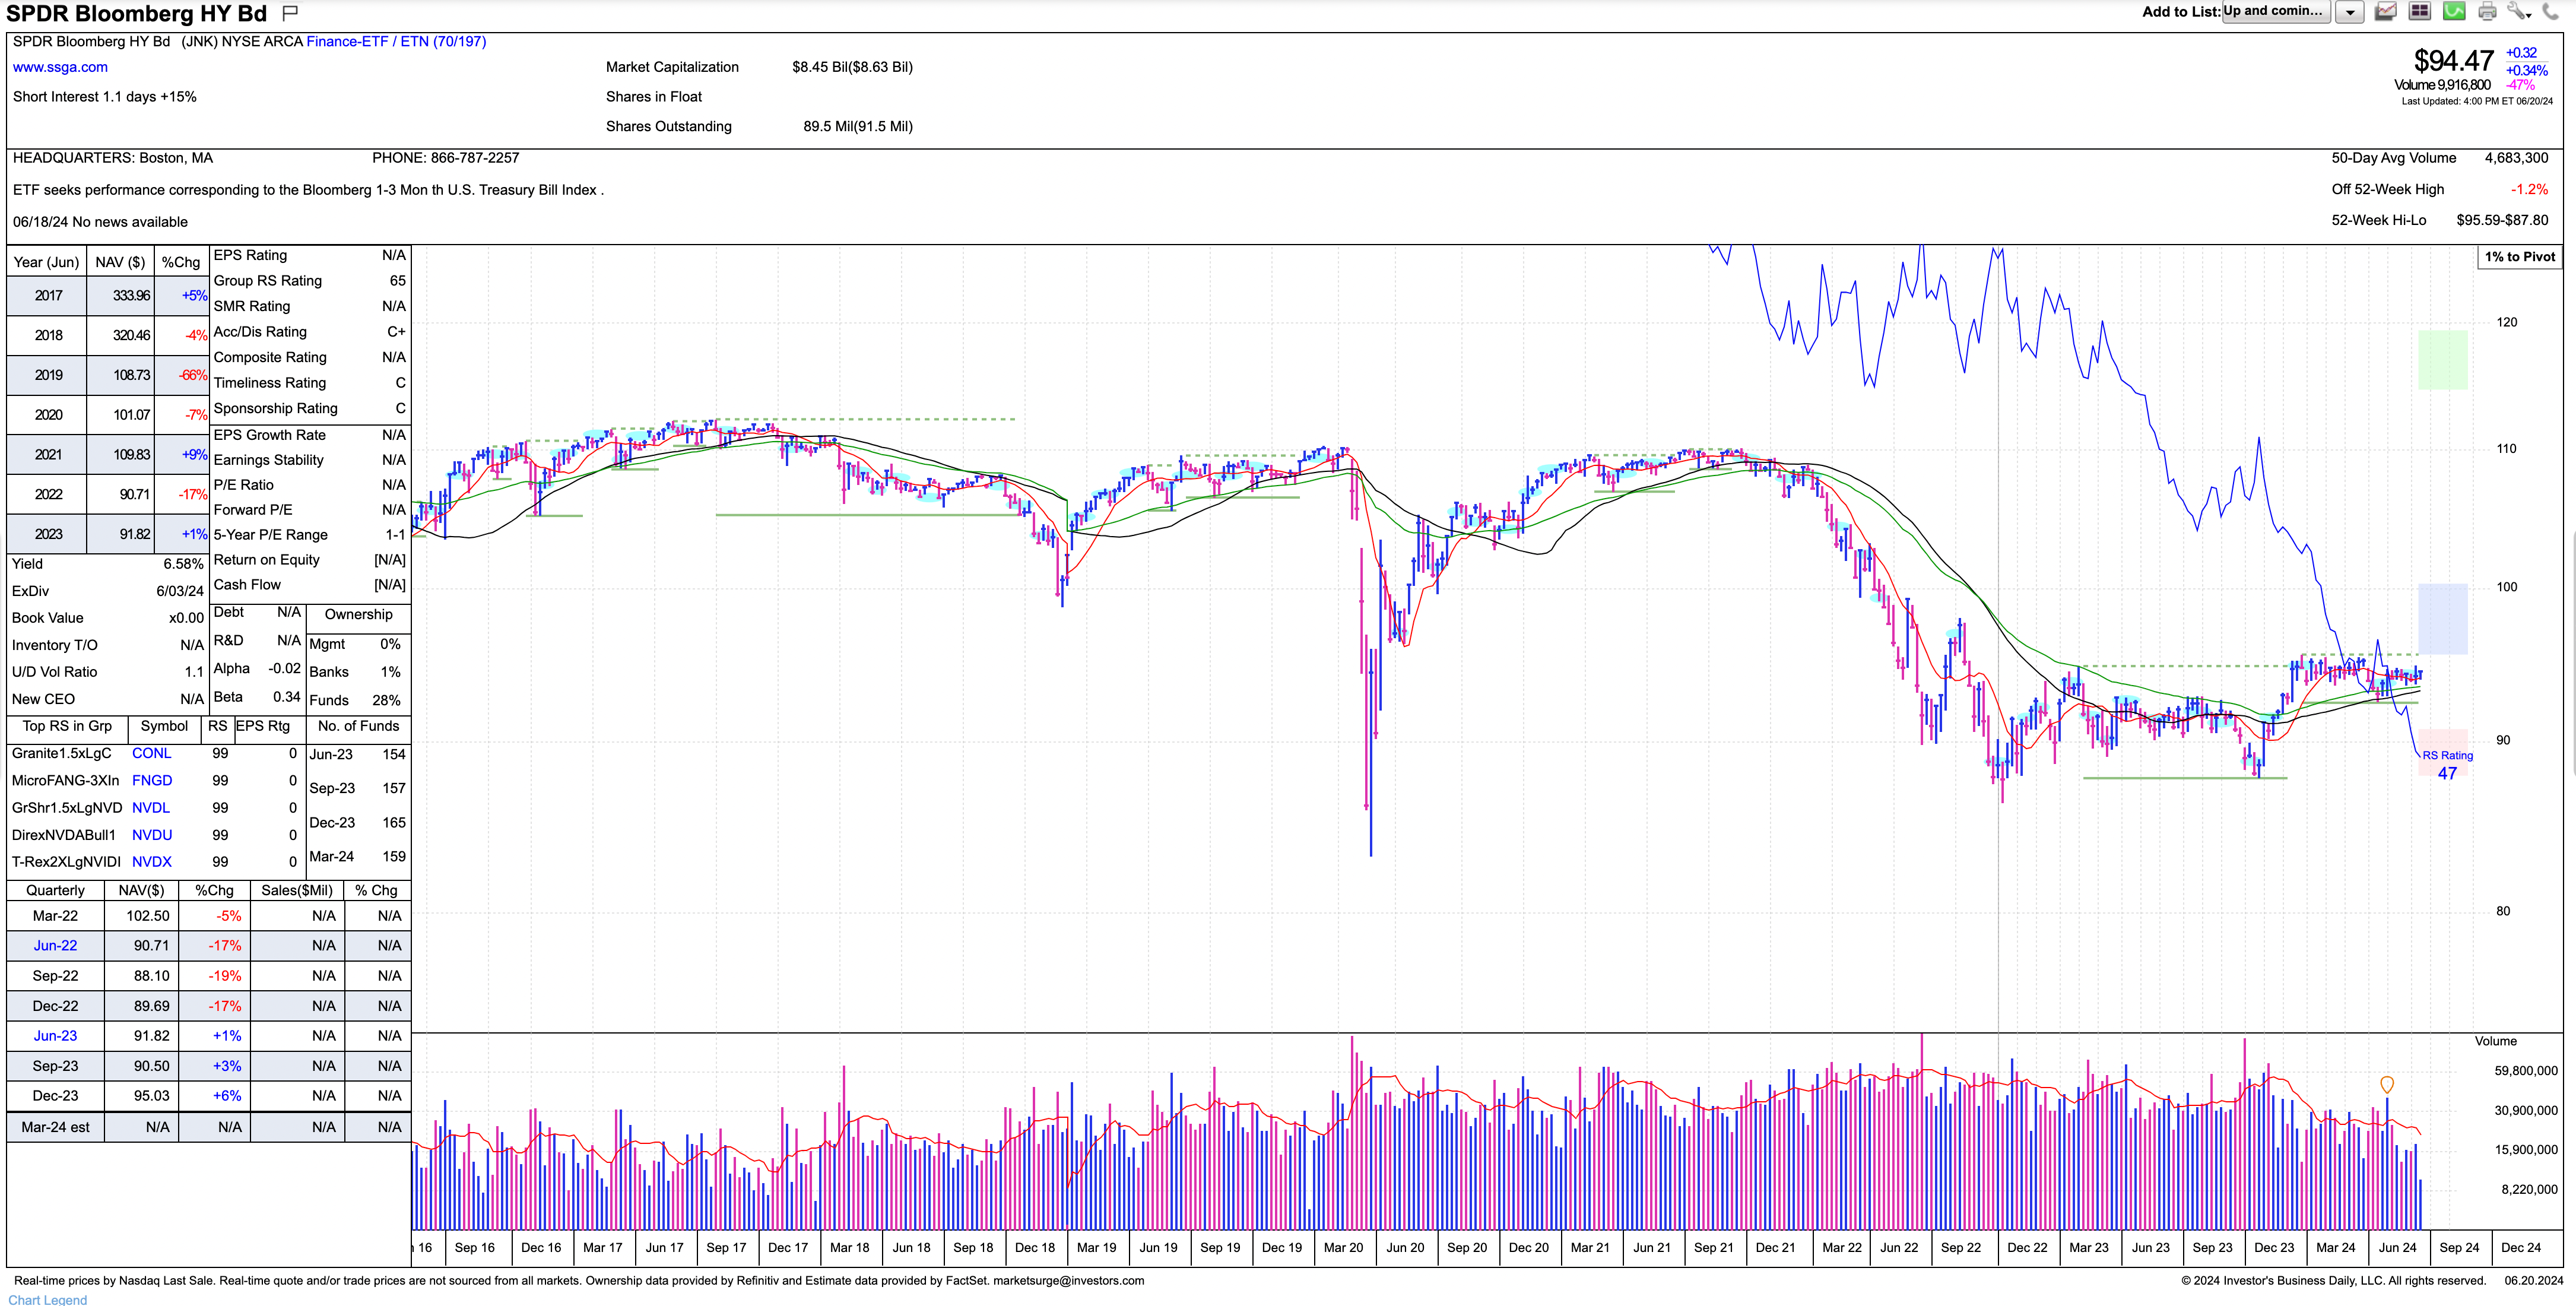This screenshot has width=2576, height=1306.
Task: Click the Off 52-Week High -1.2% value
Action: [2529, 189]
